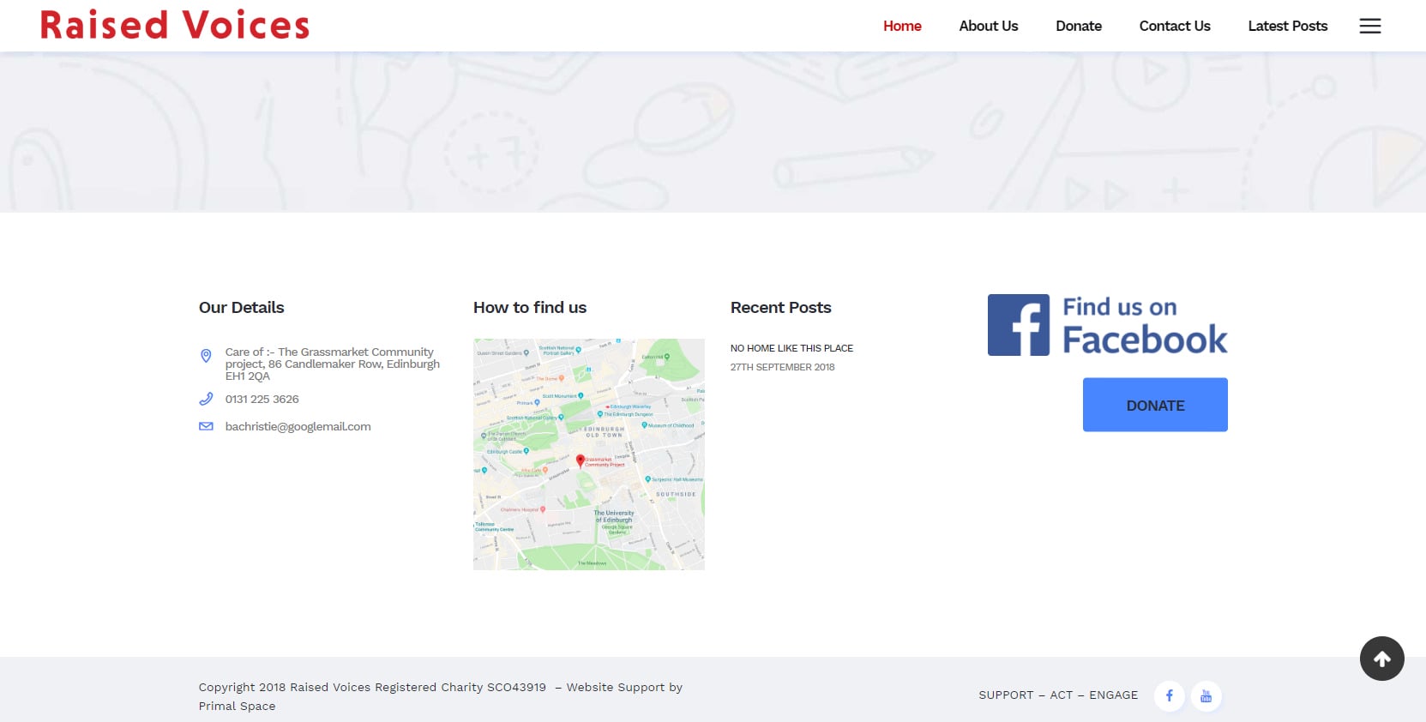This screenshot has width=1426, height=722.
Task: Open the About Us page
Action: click(989, 26)
